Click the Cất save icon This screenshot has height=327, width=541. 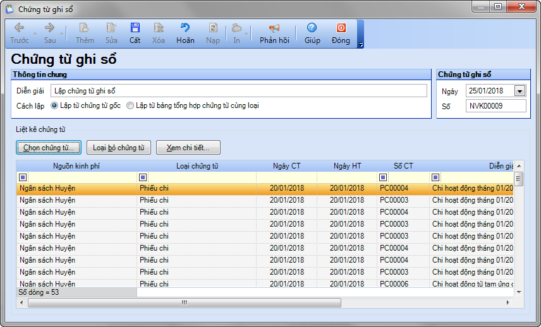(135, 28)
